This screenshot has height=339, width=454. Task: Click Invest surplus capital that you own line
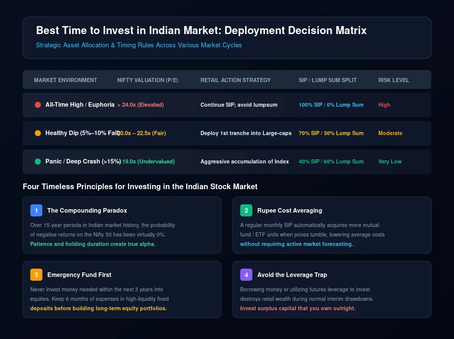(298, 308)
